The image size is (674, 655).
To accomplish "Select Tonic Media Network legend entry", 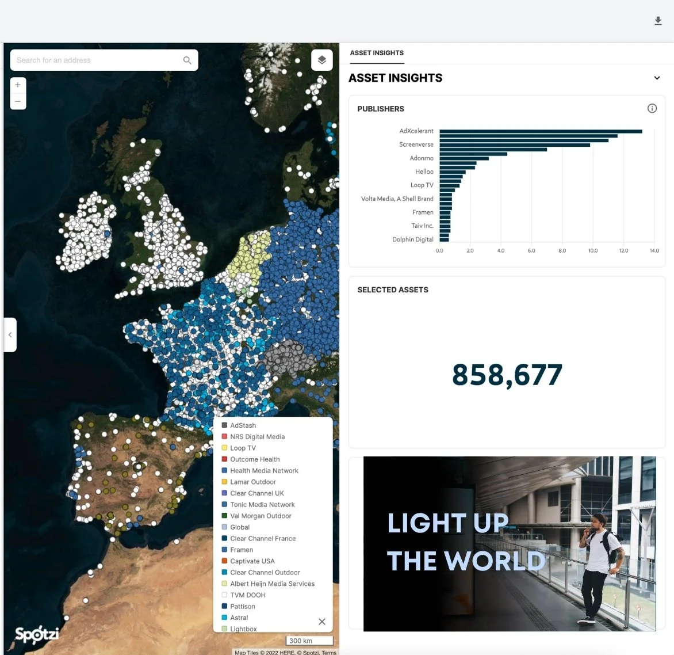I will 258,504.
